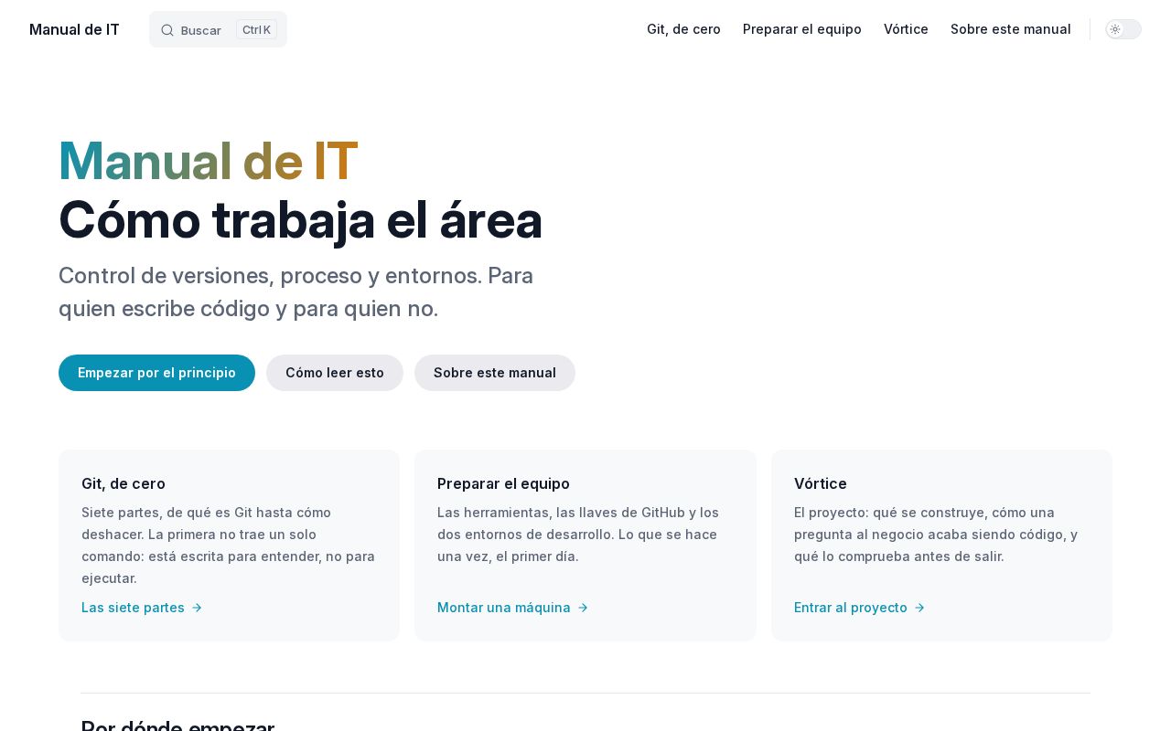Follow the Las siete partes link
1171x731 pixels.
tap(142, 608)
